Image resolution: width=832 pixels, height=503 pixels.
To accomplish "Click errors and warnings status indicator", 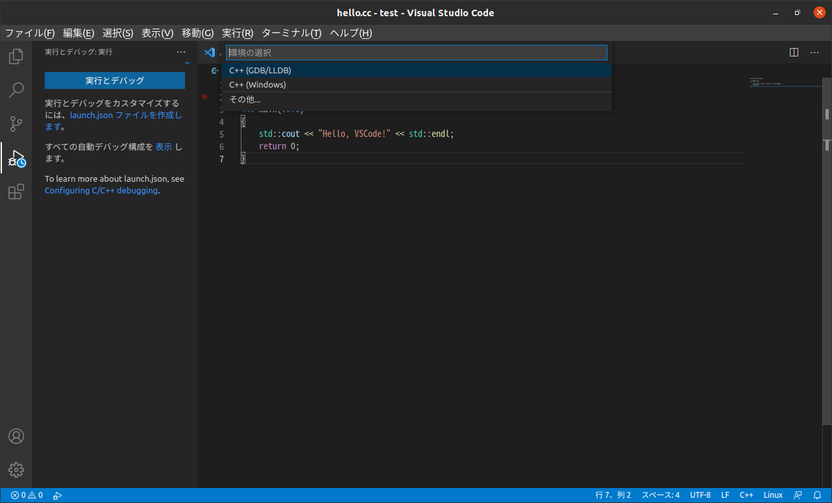I will [x=27, y=495].
